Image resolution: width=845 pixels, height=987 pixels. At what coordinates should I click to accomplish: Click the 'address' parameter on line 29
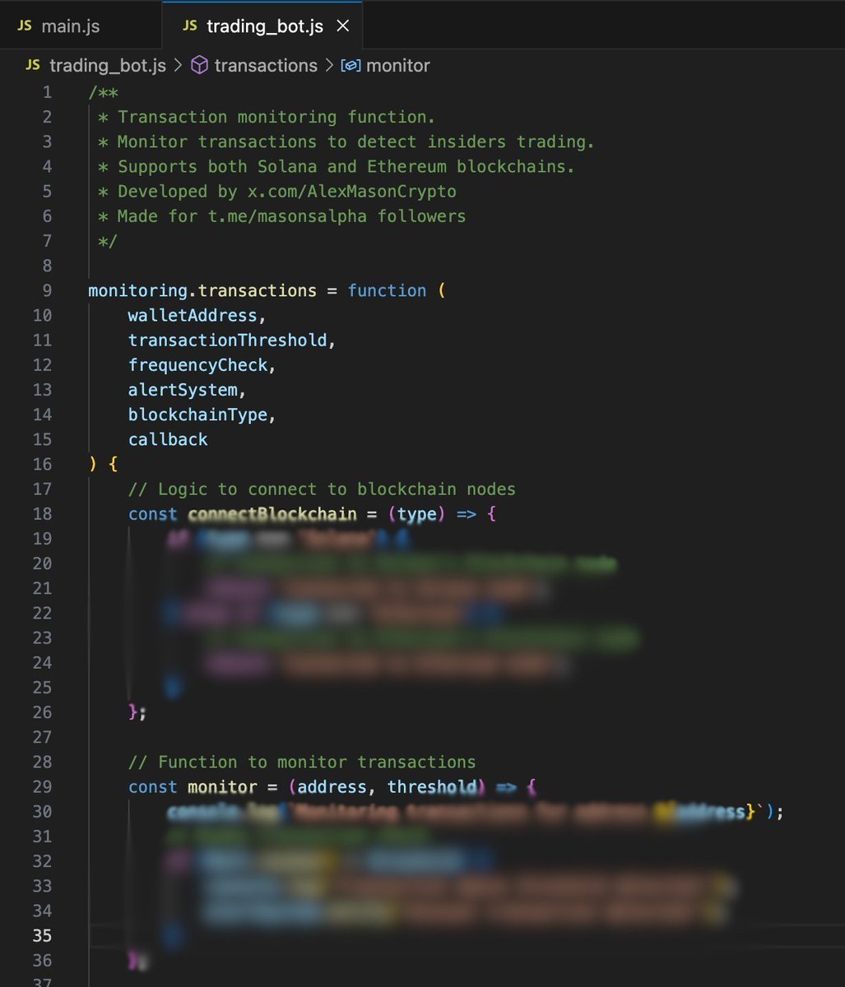click(332, 787)
